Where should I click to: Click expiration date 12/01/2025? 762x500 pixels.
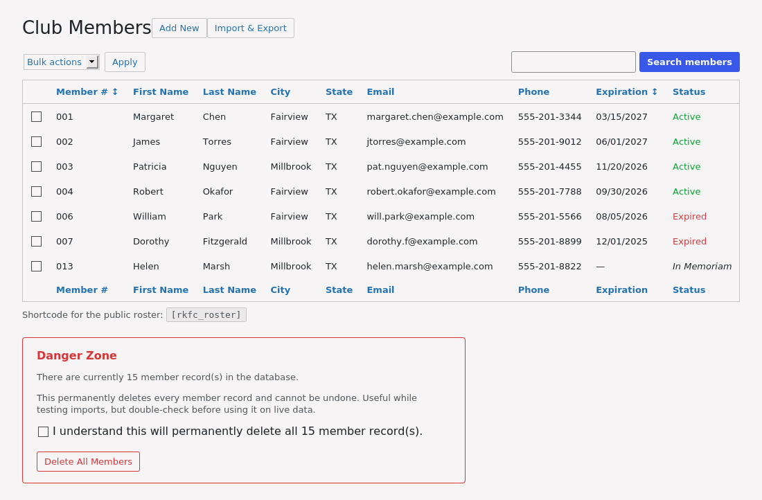coord(621,242)
